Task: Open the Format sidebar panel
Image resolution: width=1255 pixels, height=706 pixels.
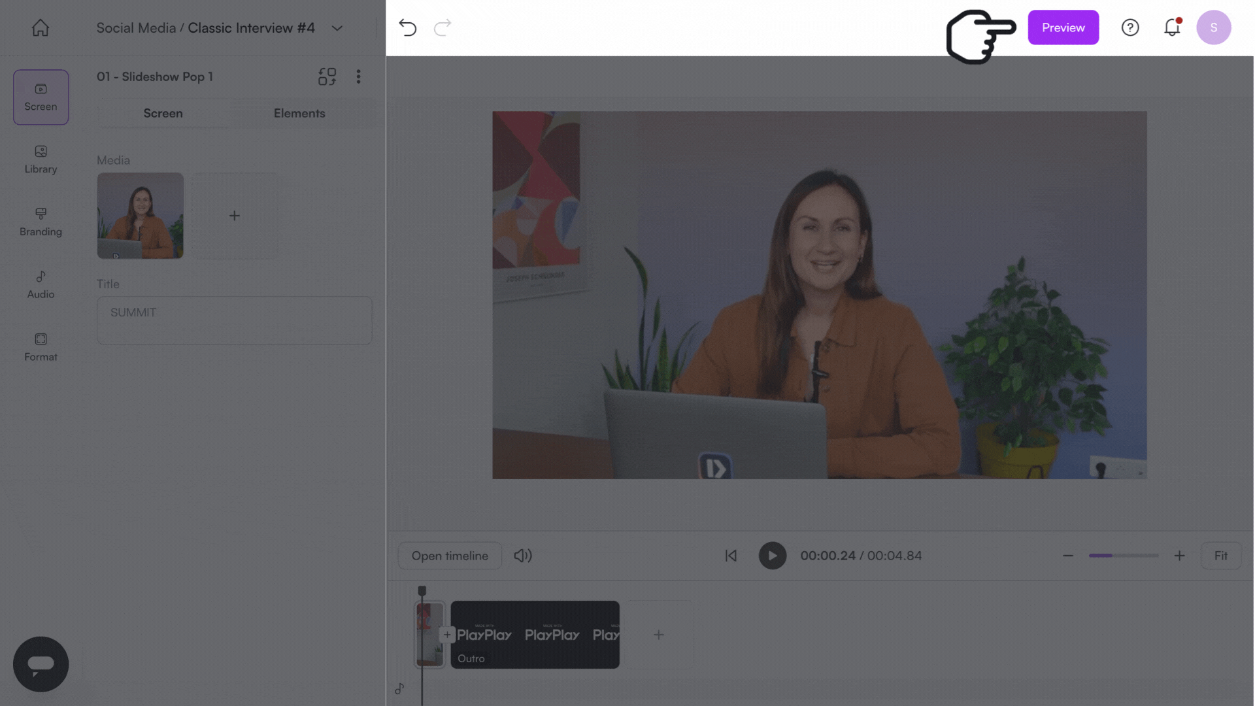Action: tap(41, 347)
